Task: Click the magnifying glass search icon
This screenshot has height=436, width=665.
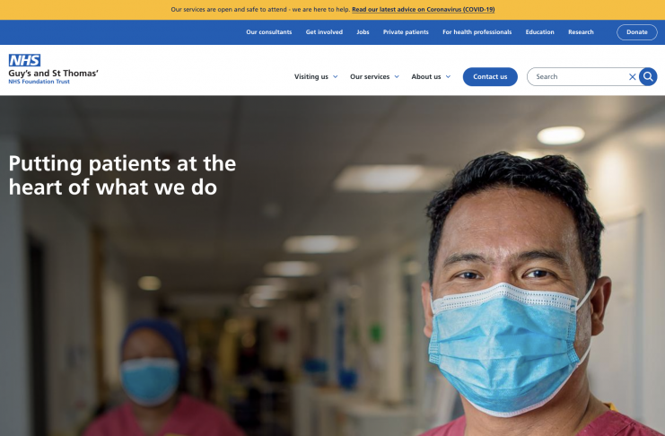Action: (648, 77)
